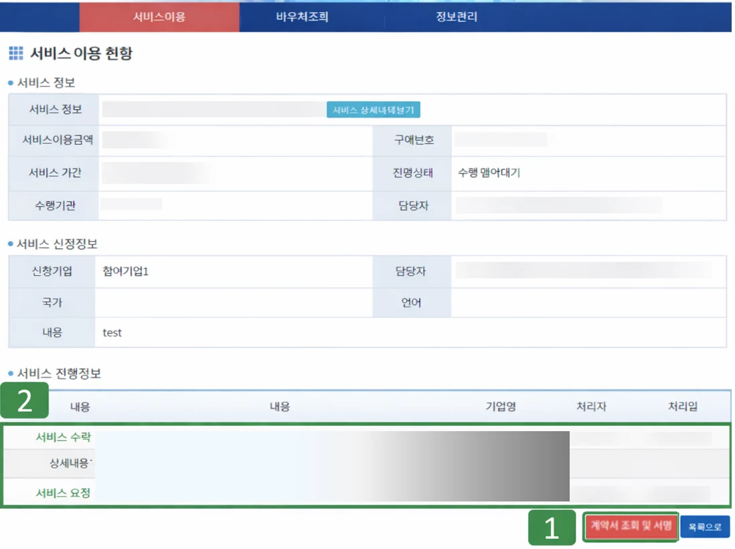Click the red contract view and sign button

pyautogui.click(x=631, y=526)
